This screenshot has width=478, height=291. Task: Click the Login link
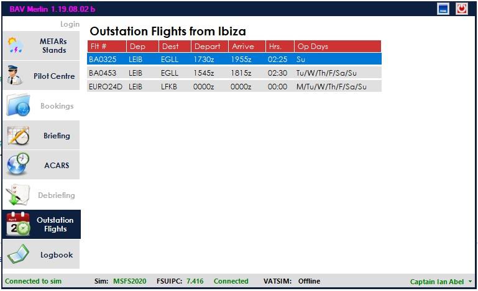pyautogui.click(x=70, y=24)
